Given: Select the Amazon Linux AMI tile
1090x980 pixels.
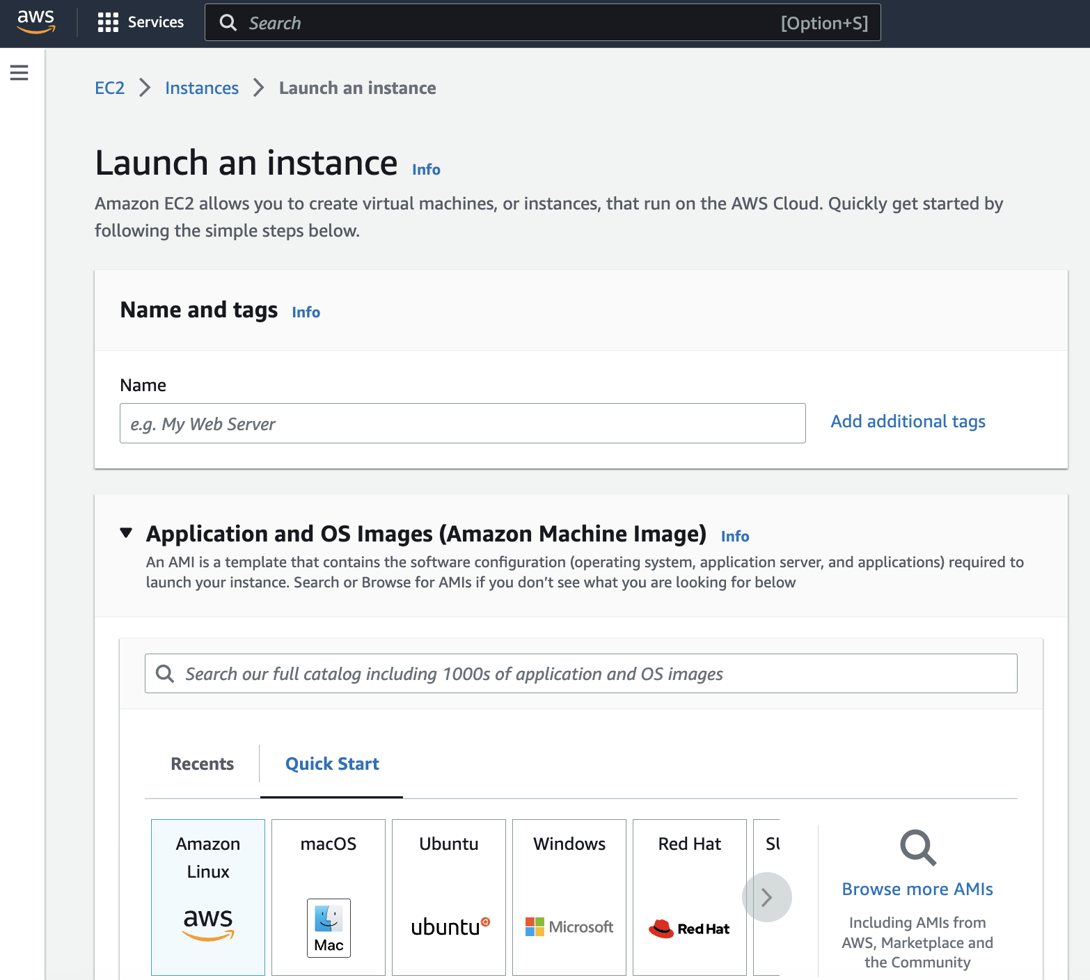Looking at the screenshot, I should point(208,897).
